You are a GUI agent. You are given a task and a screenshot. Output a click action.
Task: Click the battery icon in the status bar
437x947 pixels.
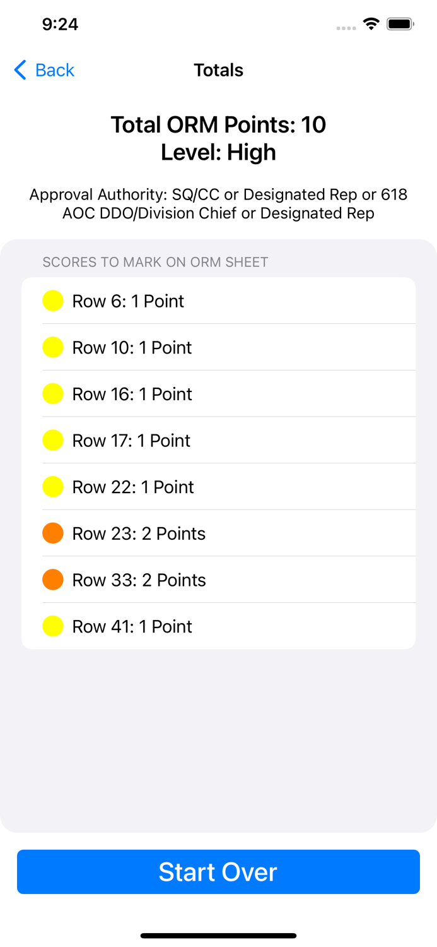[x=401, y=23]
